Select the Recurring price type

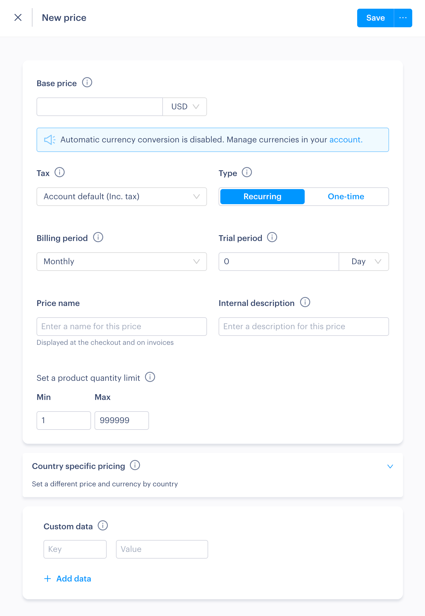click(x=262, y=197)
